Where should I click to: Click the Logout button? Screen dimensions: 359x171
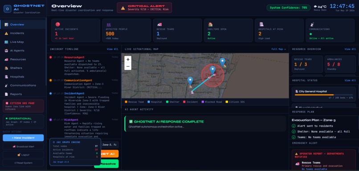[23, 155]
